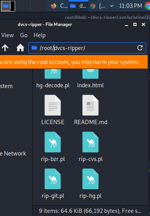The height and width of the screenshot is (216, 150).
Task: Select the rip-git.pl Perl script icon
Action: [52, 179]
